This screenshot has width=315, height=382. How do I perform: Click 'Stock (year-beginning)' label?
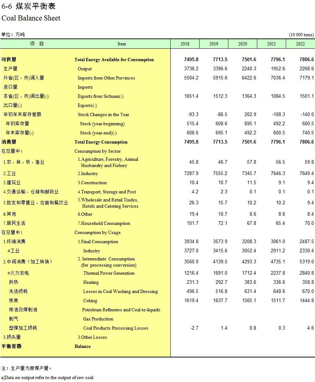(x=102, y=124)
